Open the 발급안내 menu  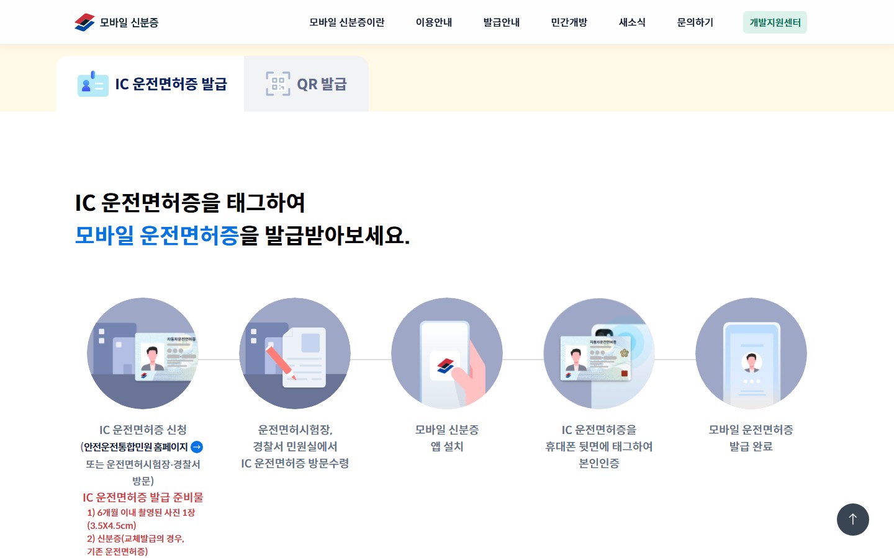point(502,22)
